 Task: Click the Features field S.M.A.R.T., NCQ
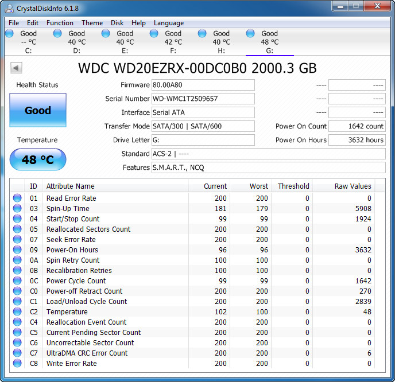[269, 167]
